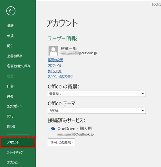
Task: Click the ユーザー情報 heading
Action: pyautogui.click(x=62, y=38)
